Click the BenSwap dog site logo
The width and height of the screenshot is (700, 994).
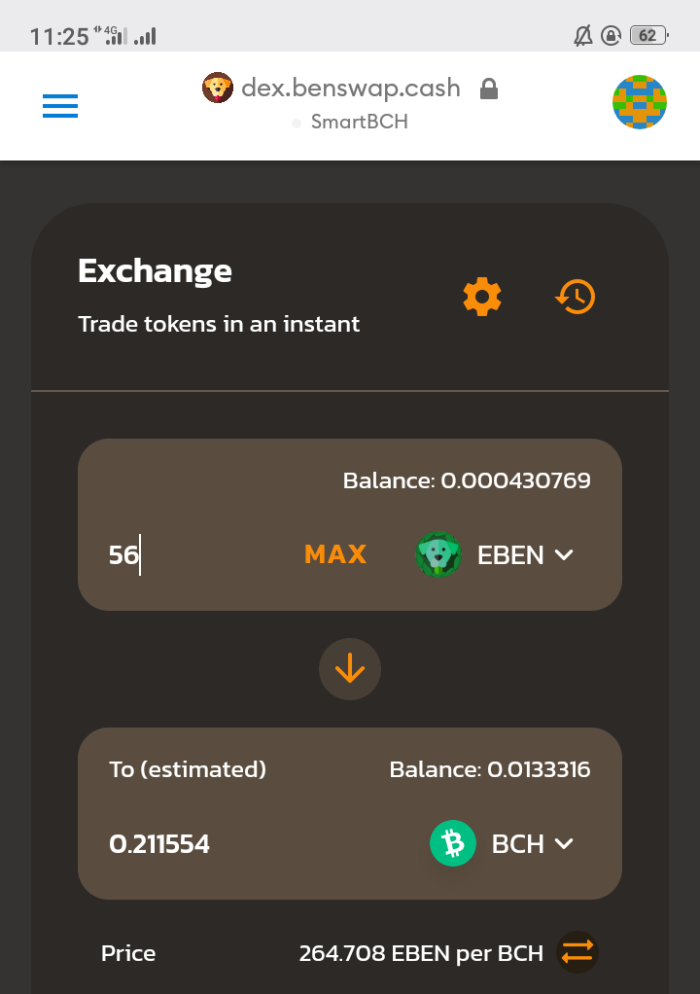(x=217, y=88)
